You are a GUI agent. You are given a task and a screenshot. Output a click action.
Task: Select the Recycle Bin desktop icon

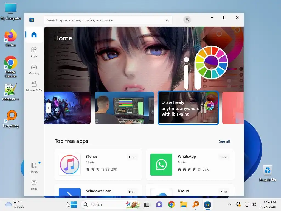coord(267,173)
